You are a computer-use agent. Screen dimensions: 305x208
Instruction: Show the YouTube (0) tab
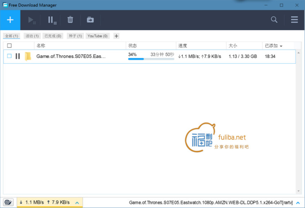pyautogui.click(x=97, y=36)
